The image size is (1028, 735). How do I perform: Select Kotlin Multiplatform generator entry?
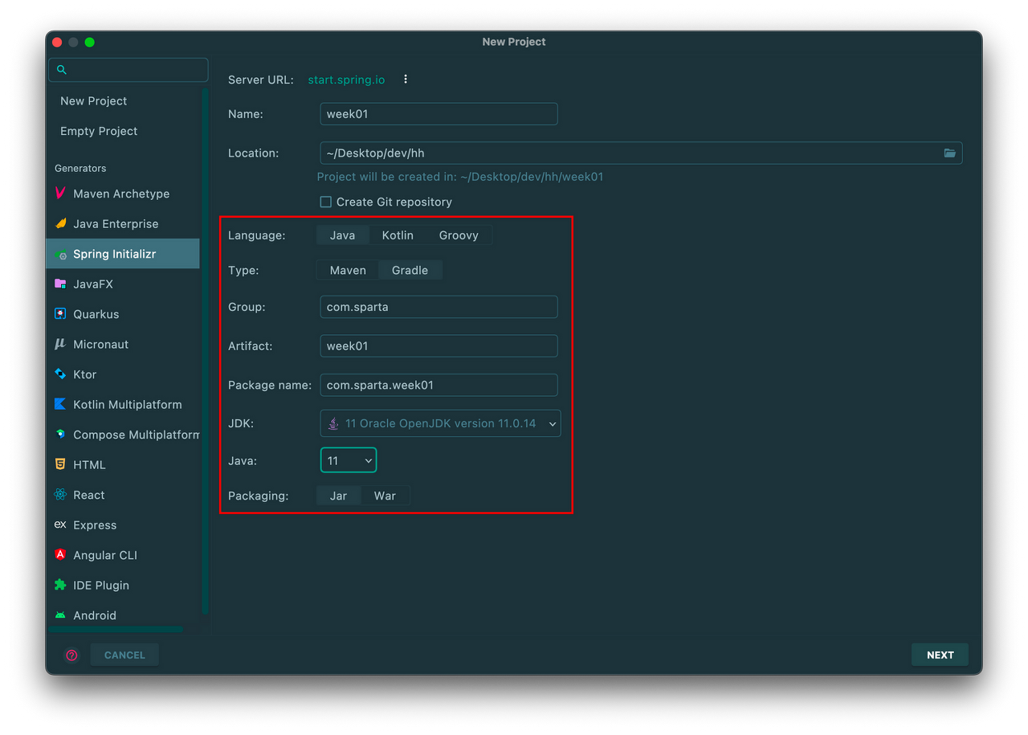point(124,404)
